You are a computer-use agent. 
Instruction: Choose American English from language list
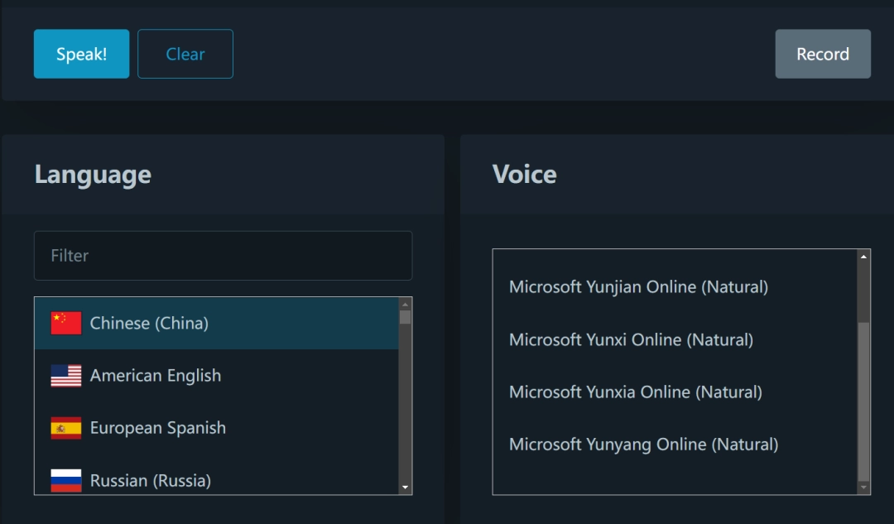[x=217, y=376]
